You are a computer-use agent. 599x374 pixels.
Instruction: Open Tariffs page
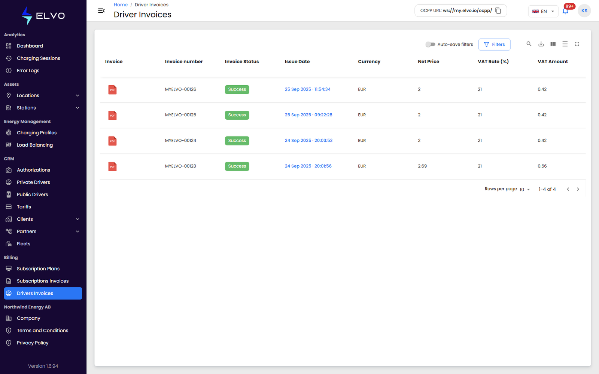pos(43,207)
